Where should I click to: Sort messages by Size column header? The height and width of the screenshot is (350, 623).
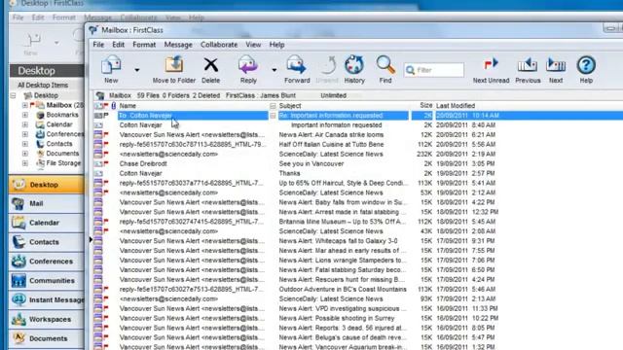(426, 106)
